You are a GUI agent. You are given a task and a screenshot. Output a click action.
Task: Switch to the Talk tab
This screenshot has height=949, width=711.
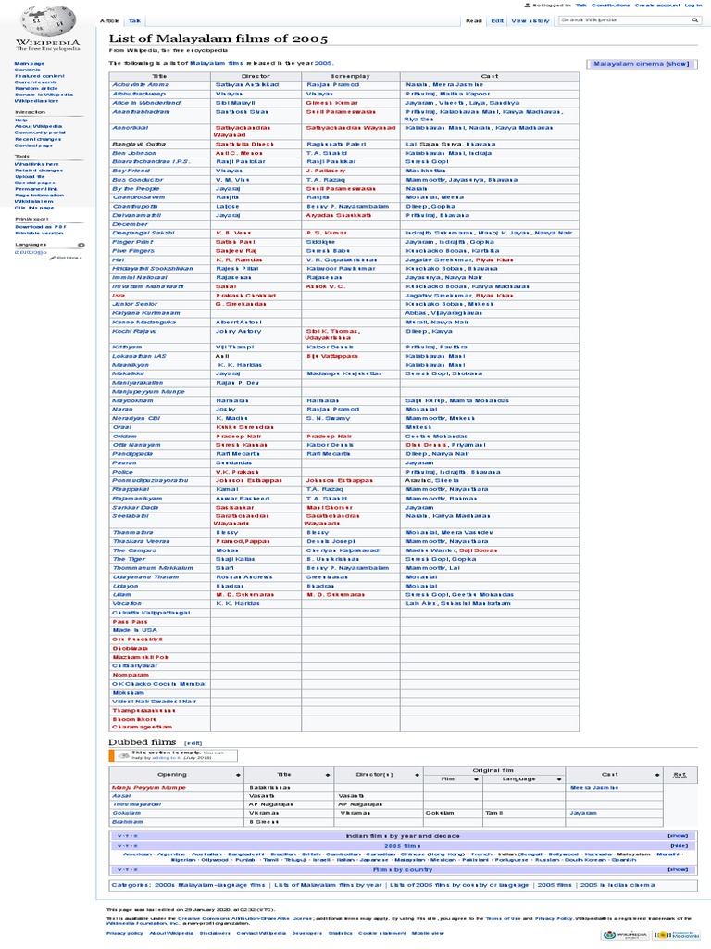(134, 21)
